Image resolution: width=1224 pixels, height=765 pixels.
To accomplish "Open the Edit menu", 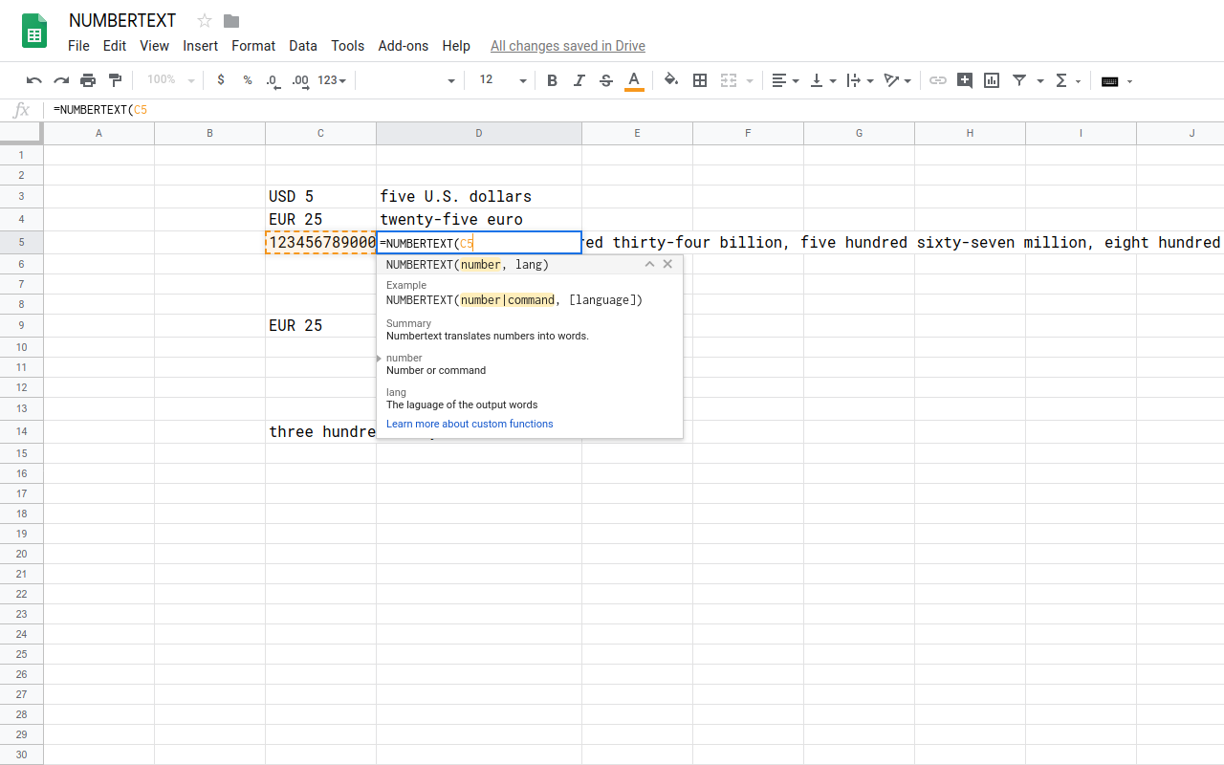I will 115,46.
